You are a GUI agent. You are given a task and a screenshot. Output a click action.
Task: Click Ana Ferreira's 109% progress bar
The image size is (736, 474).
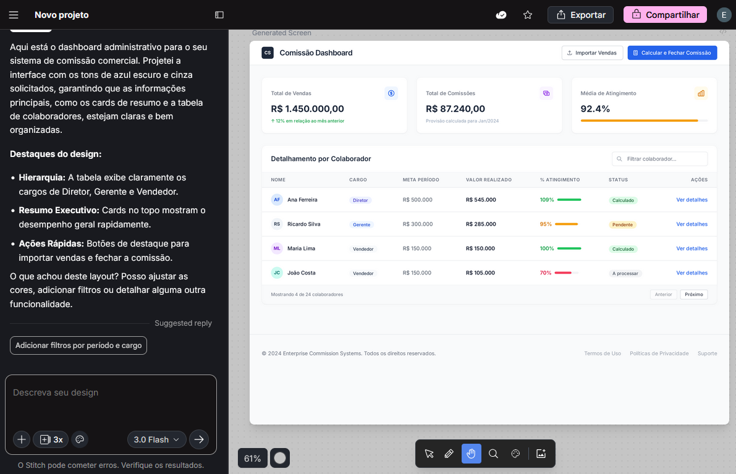click(x=569, y=200)
